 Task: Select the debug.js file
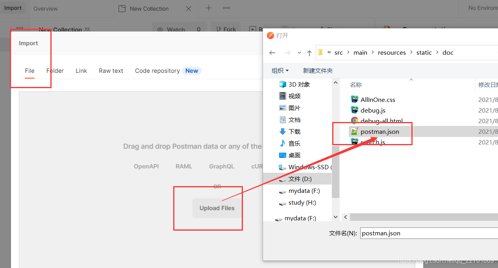point(373,110)
